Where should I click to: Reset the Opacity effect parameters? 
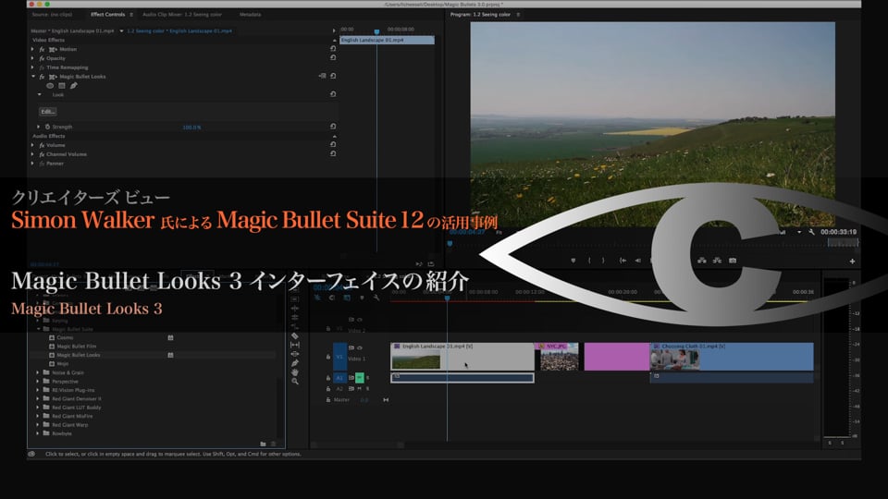[x=333, y=57]
